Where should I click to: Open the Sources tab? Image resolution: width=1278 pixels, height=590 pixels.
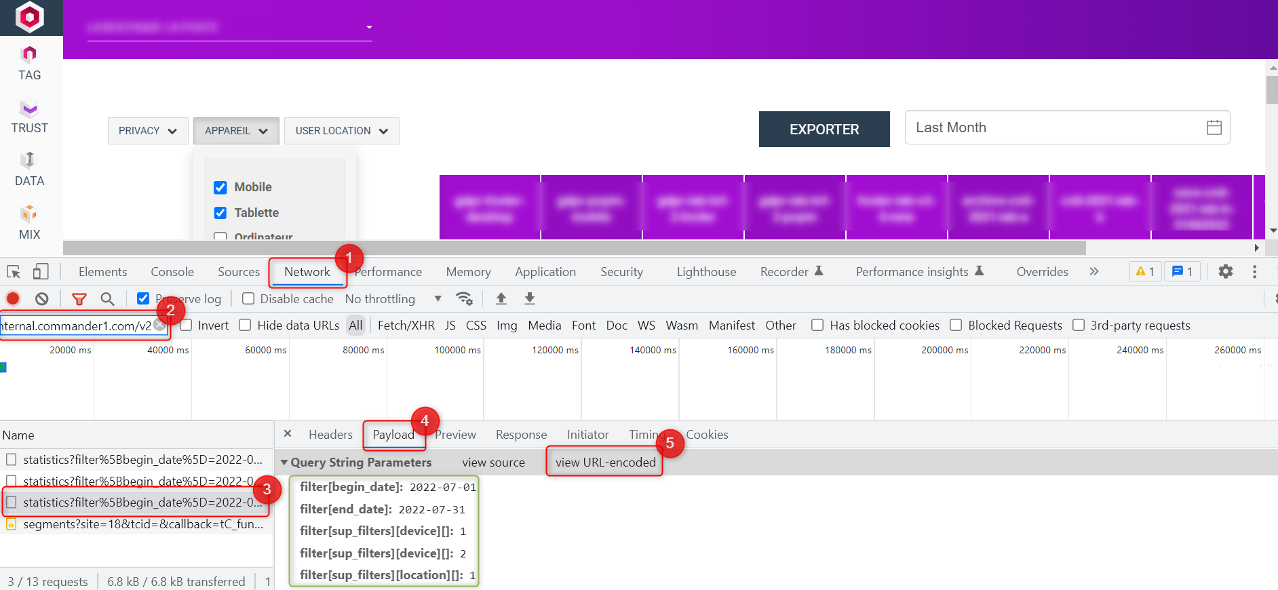coord(239,272)
